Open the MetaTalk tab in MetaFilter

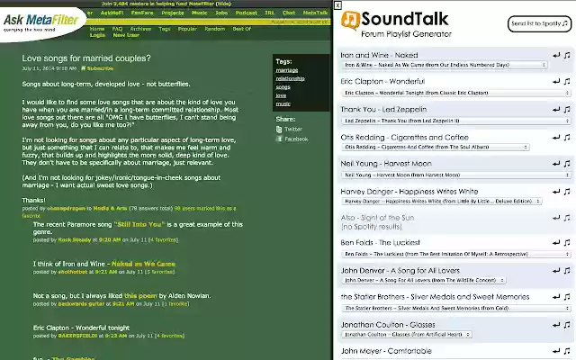(x=315, y=13)
